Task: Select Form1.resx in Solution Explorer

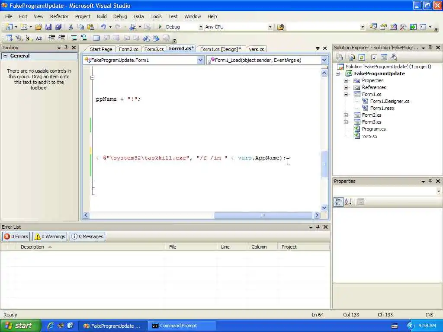Action: click(x=382, y=108)
